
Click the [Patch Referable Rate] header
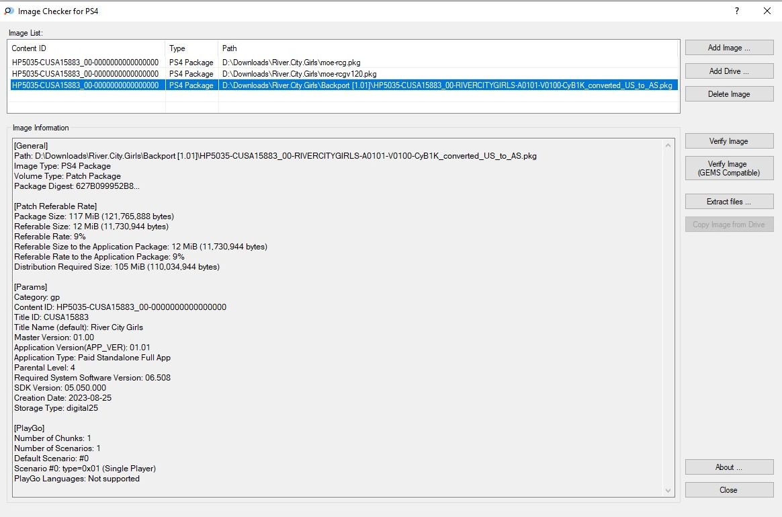(x=55, y=206)
